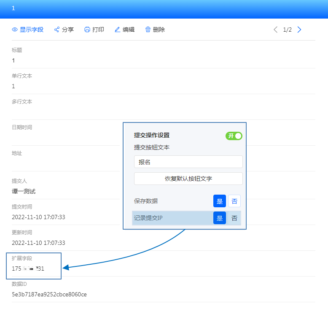
Task: Go to the previous record with left chevron
Action: 276,30
